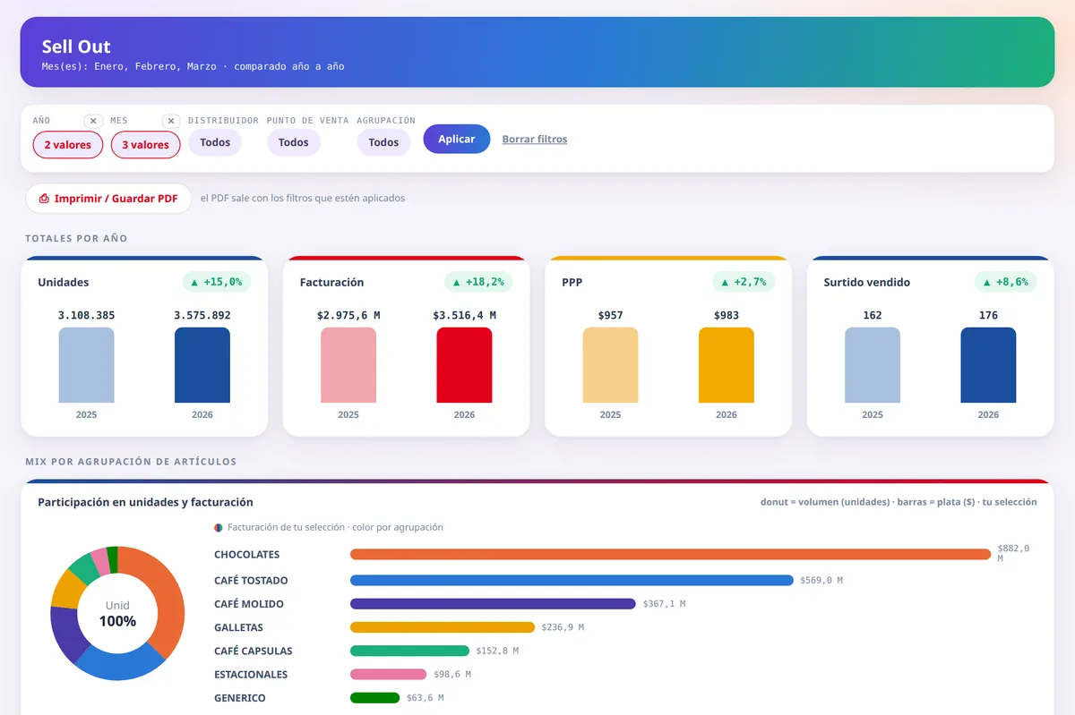Open the Mes dropdown showing 3 valores
Screen dimensions: 1075x715
(145, 145)
